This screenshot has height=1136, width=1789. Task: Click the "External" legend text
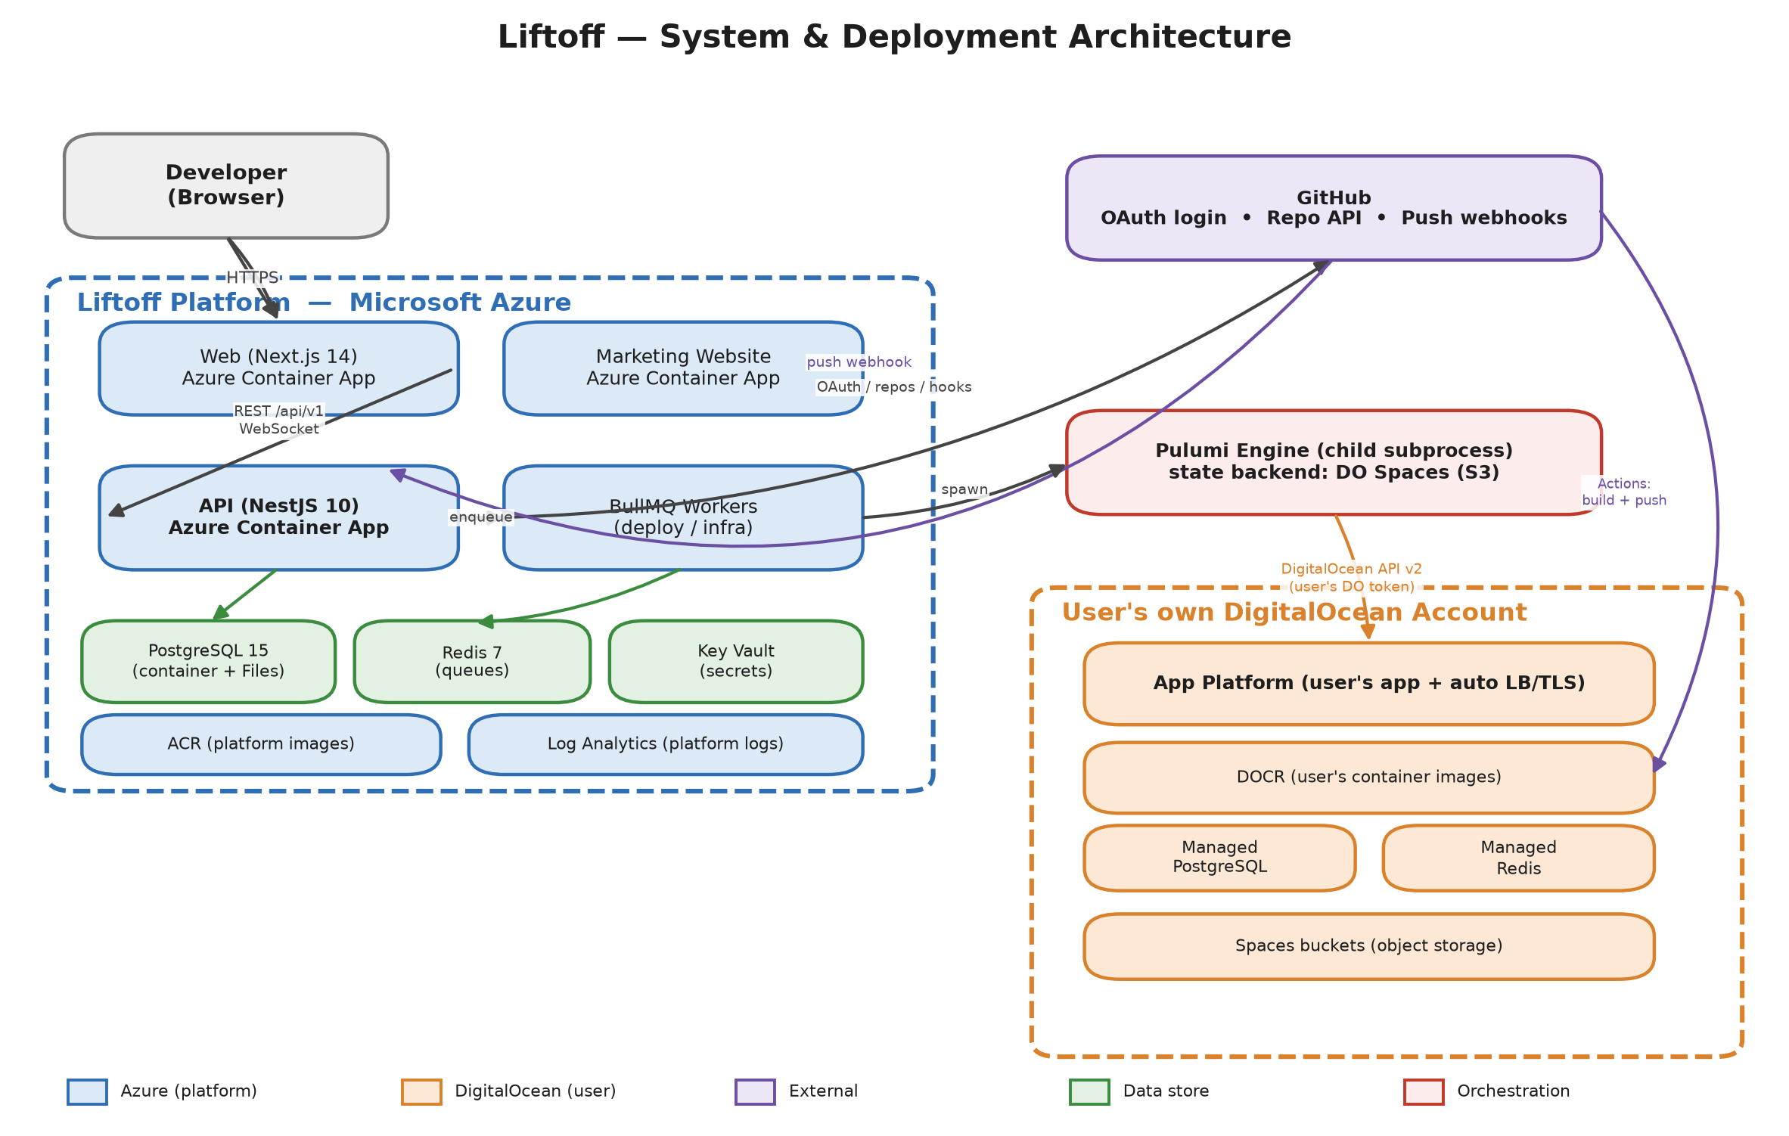[823, 1091]
